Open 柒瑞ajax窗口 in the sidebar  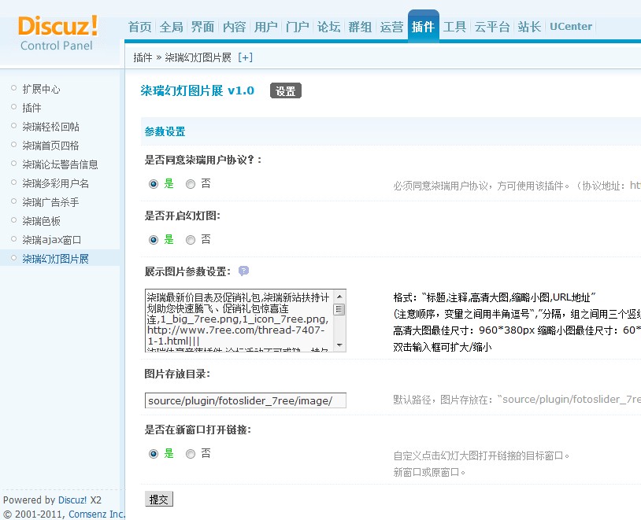52,240
